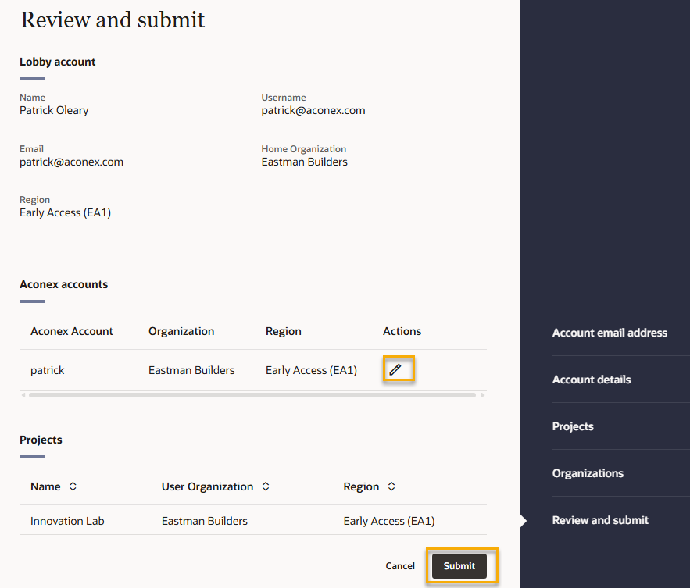Click the Aconex Account column header

[x=72, y=331]
